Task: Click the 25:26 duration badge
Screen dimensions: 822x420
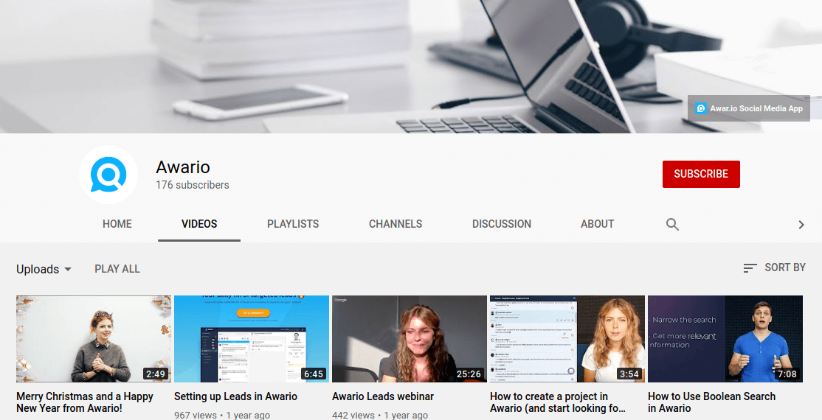Action: pos(469,374)
